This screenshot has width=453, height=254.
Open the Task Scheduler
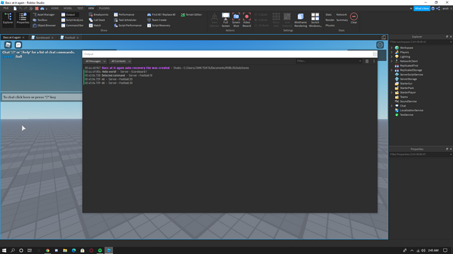click(125, 20)
